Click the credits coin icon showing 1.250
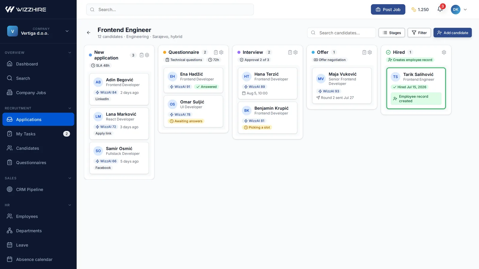The width and height of the screenshot is (479, 269). (414, 10)
